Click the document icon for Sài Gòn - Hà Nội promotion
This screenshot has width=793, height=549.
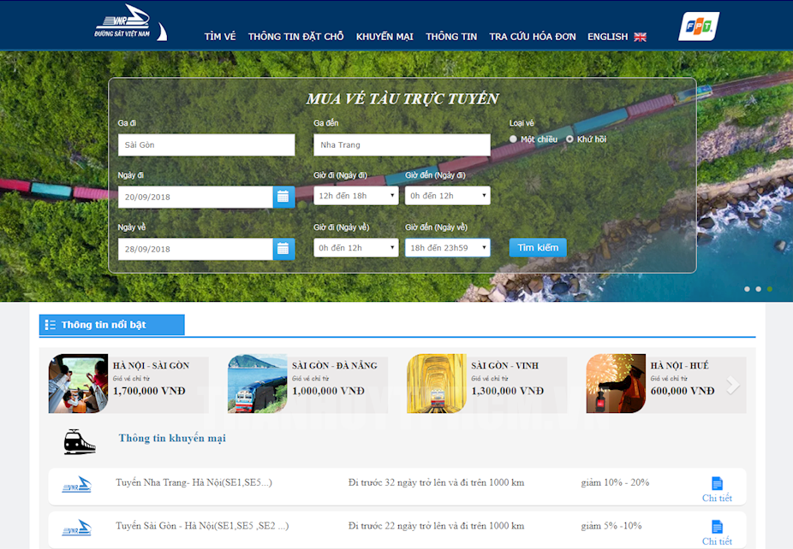coord(717,527)
